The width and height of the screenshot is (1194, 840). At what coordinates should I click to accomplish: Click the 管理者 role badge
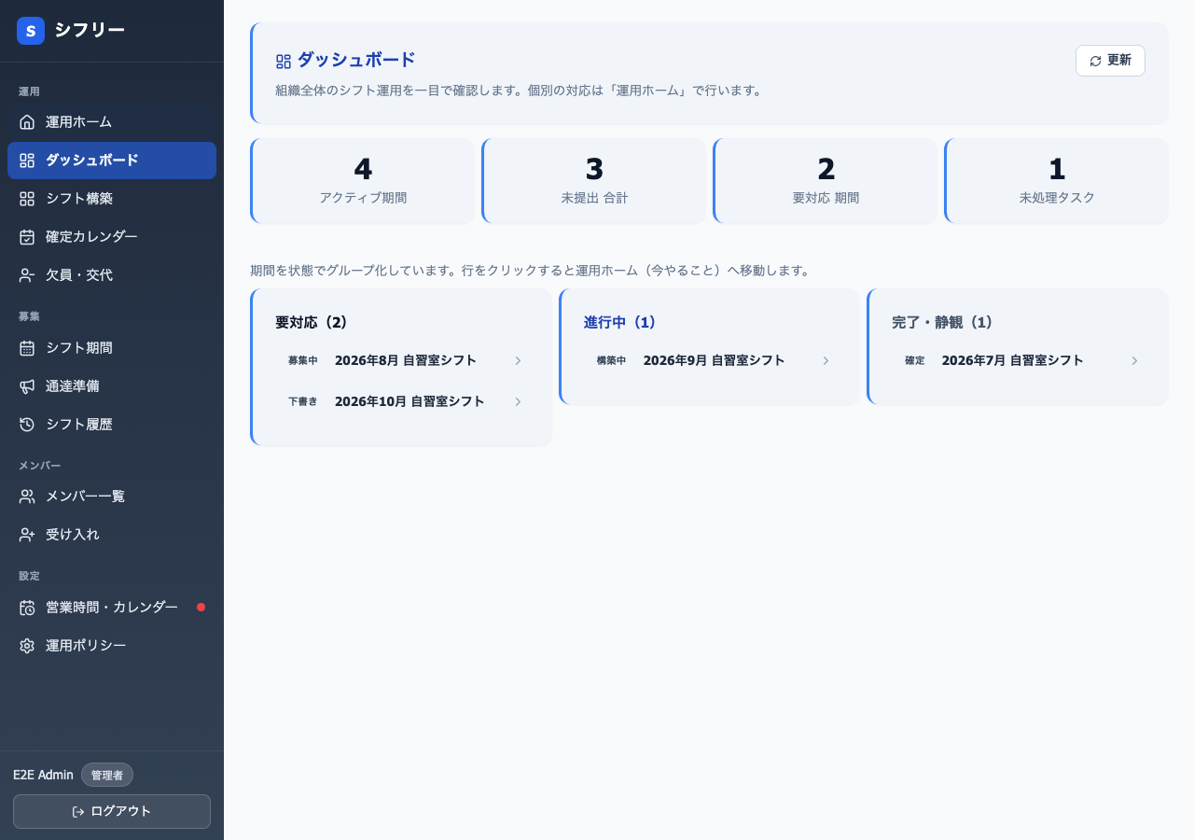(x=107, y=775)
